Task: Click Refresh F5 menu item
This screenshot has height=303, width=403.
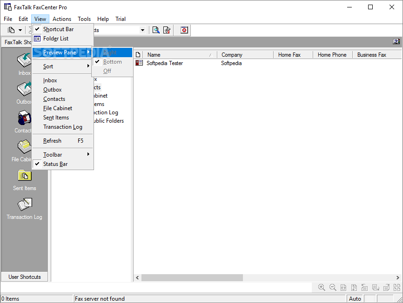Action: pos(63,141)
